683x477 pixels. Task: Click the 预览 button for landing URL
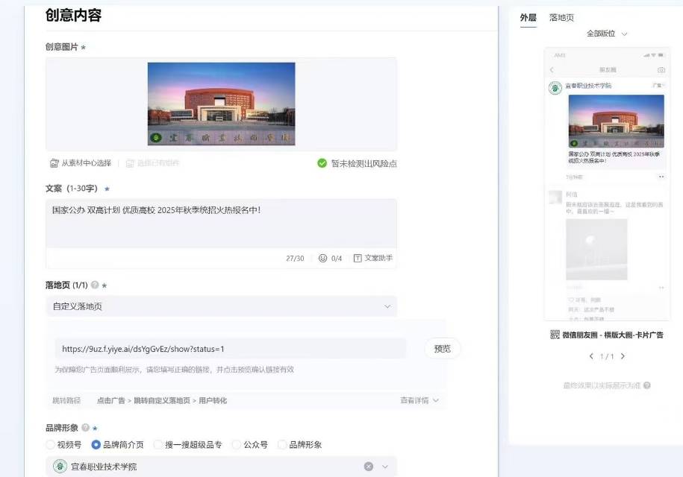(x=442, y=349)
